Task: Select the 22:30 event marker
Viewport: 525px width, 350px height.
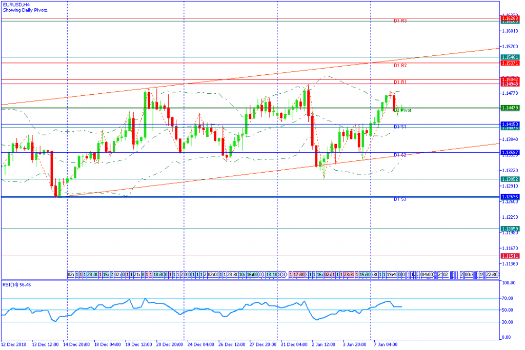Action: click(x=492, y=275)
